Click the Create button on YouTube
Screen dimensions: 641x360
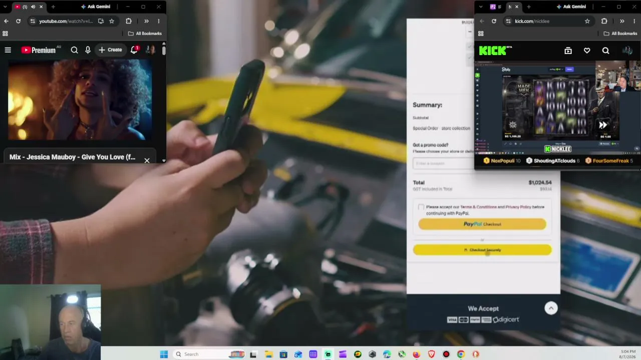click(x=110, y=50)
